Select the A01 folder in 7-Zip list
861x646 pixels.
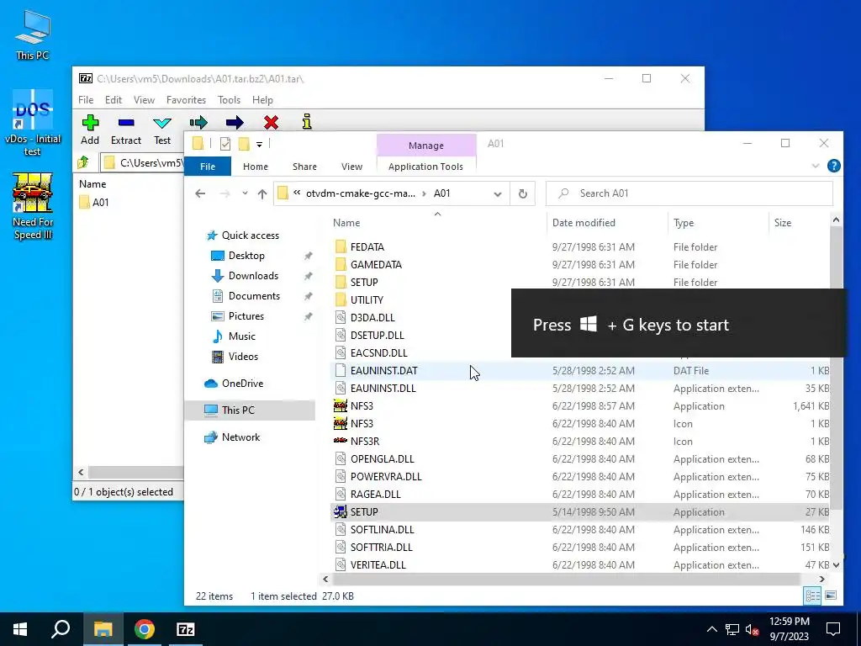tap(94, 202)
